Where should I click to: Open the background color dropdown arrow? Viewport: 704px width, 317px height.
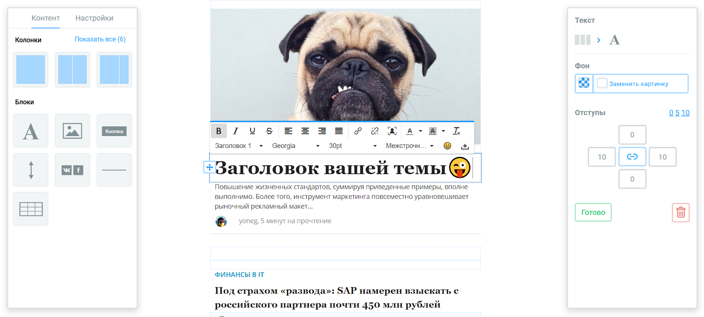click(x=444, y=131)
